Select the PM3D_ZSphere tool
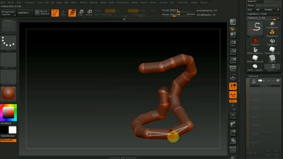The height and width of the screenshot is (159, 283). click(255, 50)
